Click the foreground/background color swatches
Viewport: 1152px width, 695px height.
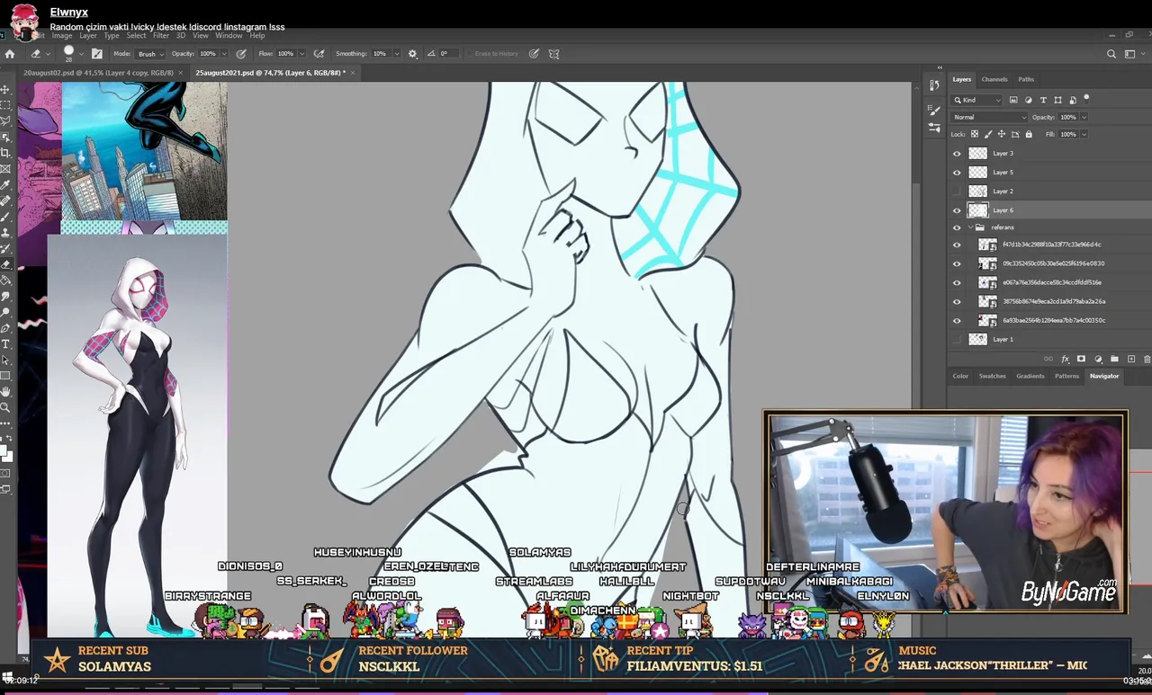(x=5, y=452)
